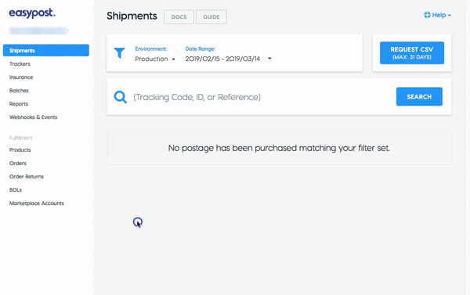Click the REQUEST CSV button
470x295 pixels.
[412, 52]
